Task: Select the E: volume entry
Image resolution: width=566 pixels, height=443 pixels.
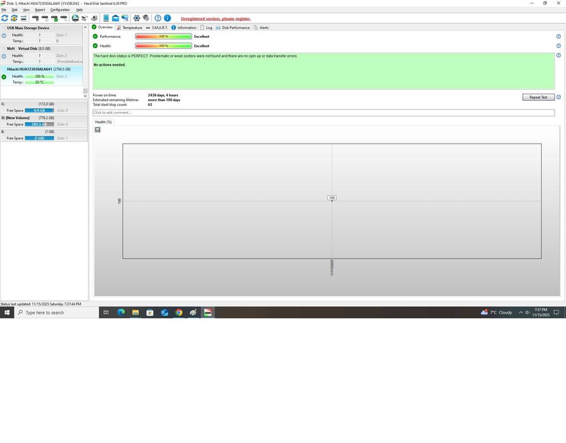Action: (x=44, y=135)
